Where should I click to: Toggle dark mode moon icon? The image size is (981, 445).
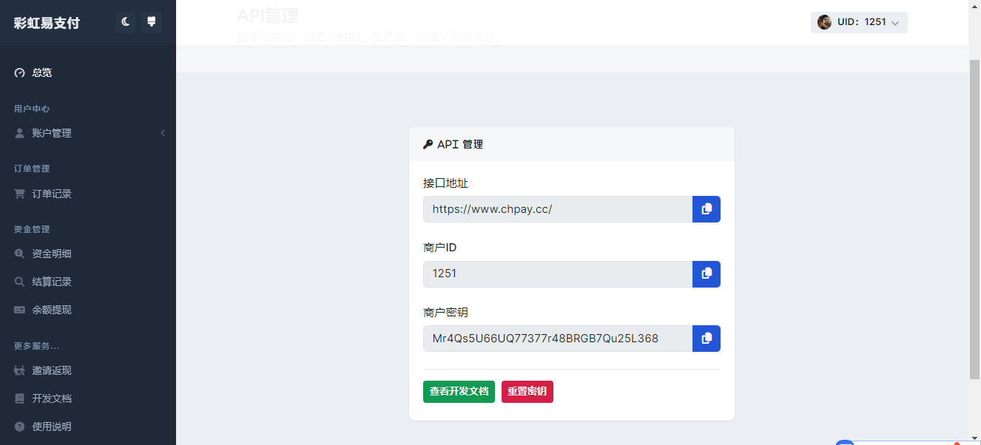[x=126, y=22]
